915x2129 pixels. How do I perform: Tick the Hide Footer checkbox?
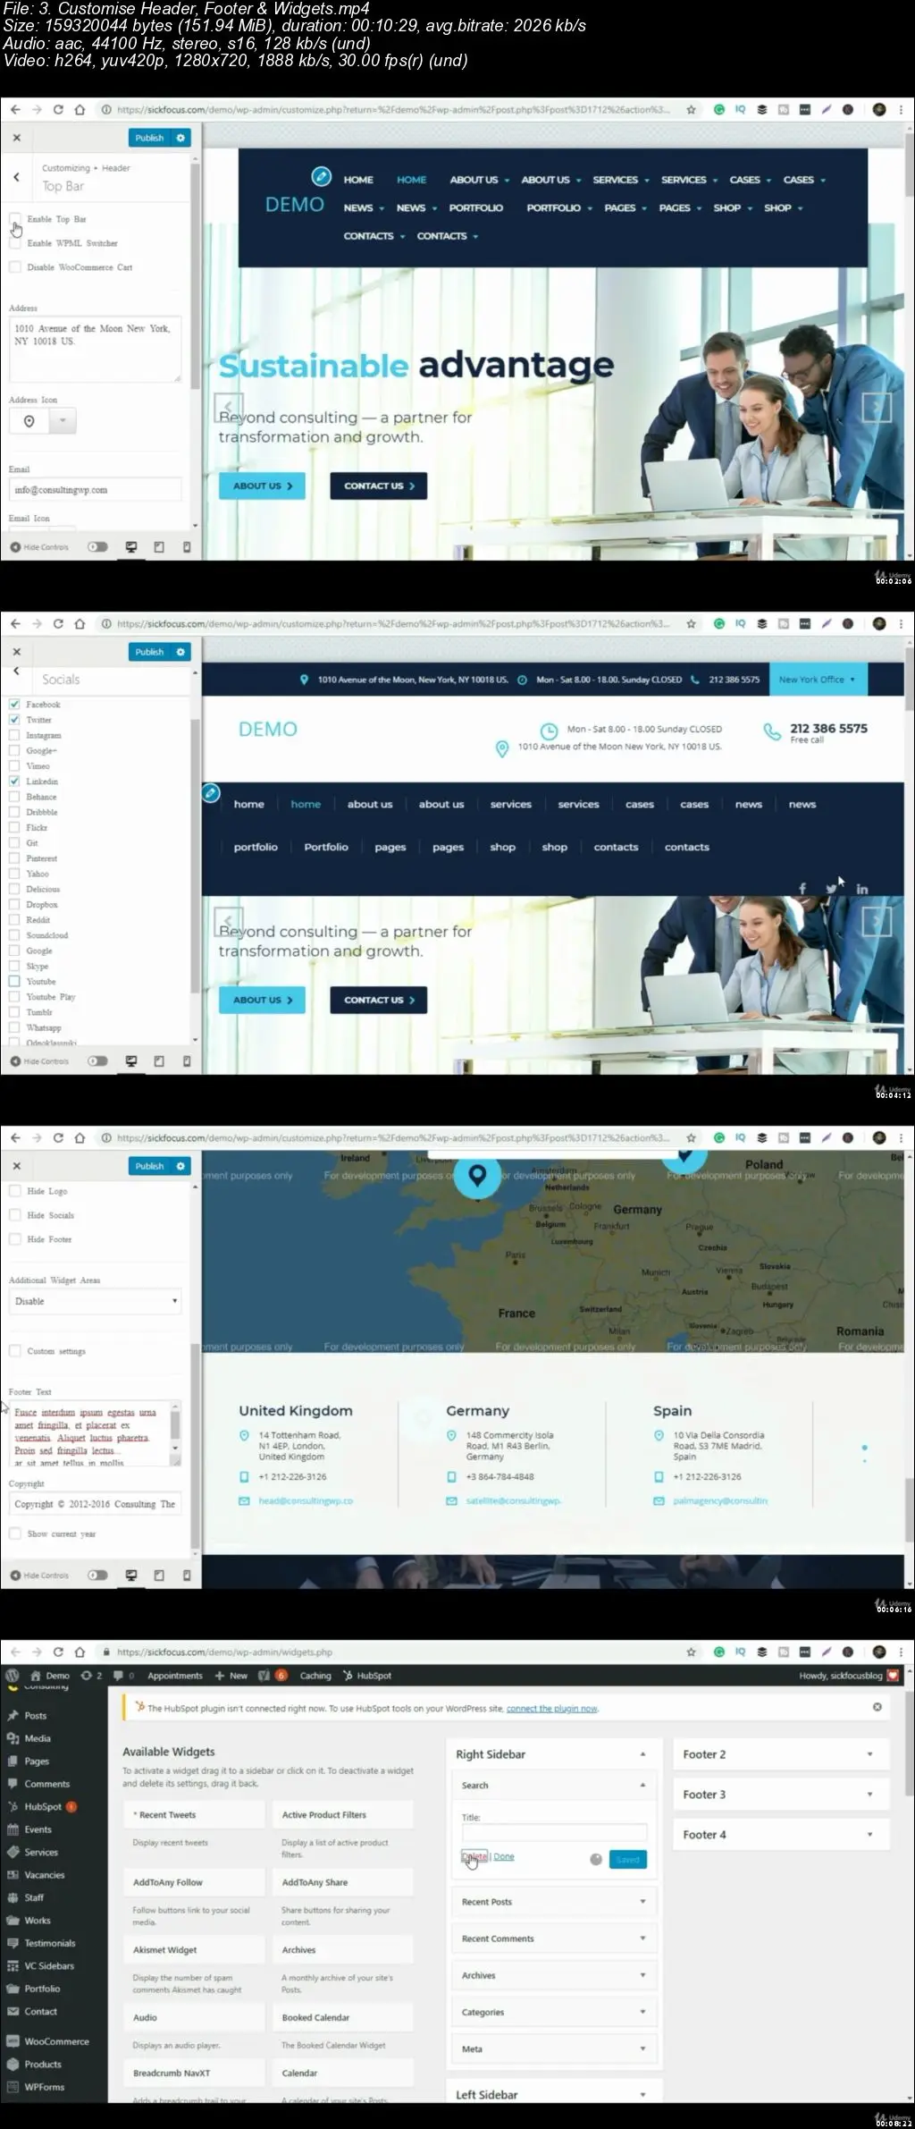pyautogui.click(x=15, y=1239)
